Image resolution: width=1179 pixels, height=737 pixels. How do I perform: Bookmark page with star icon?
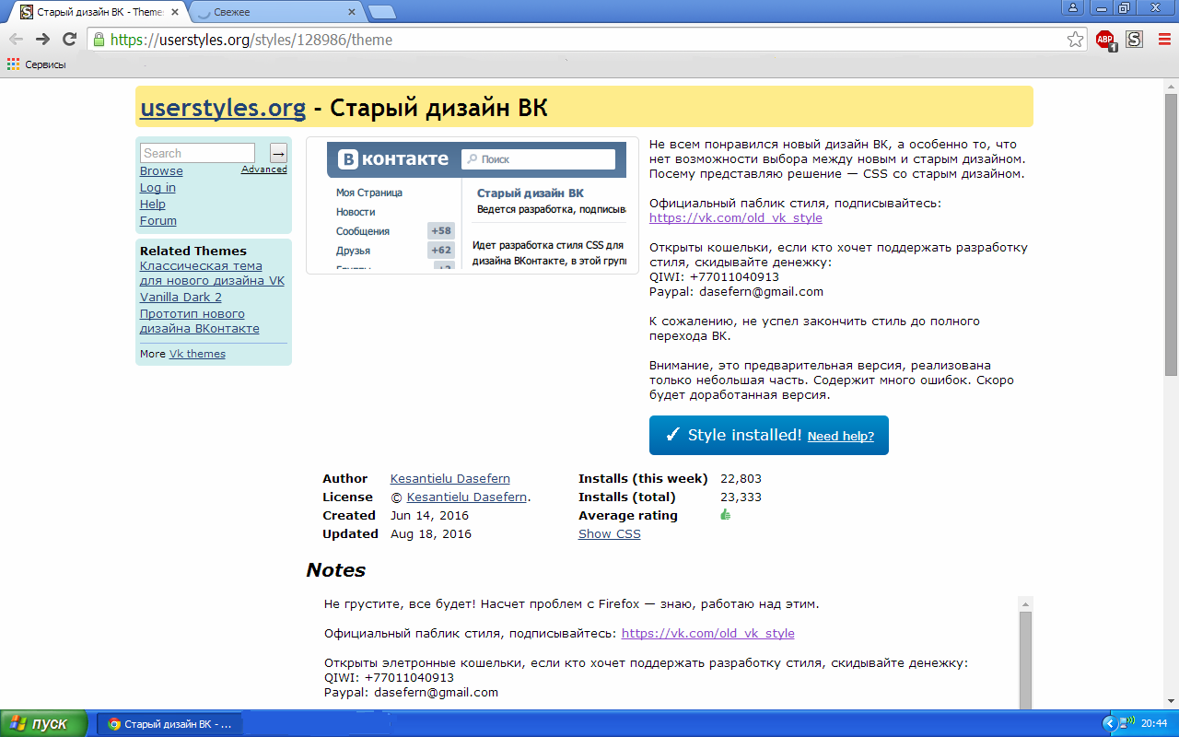point(1075,40)
